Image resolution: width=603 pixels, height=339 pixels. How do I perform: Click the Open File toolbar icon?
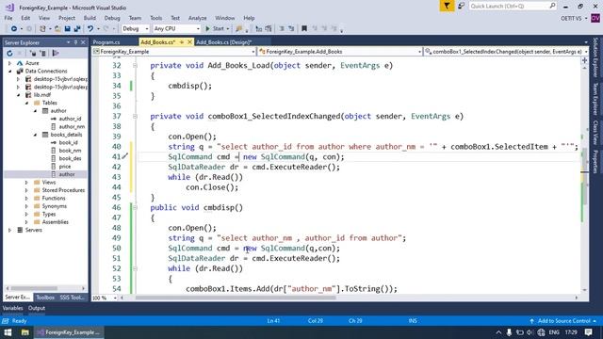click(x=57, y=29)
